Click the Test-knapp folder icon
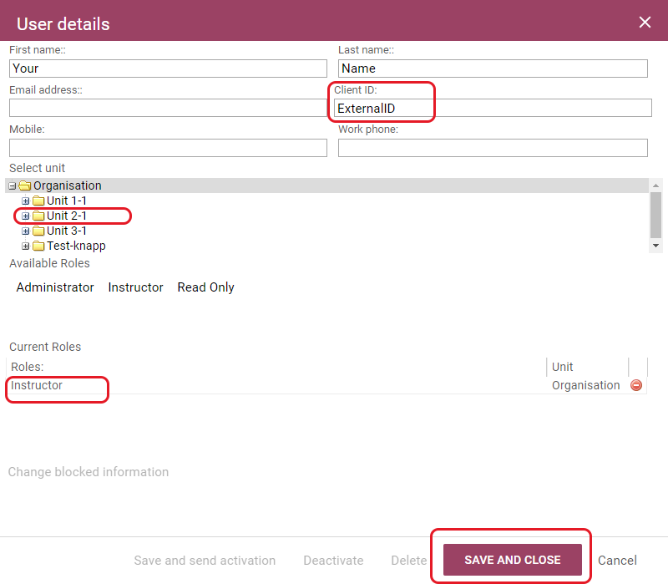The image size is (668, 584). click(x=38, y=246)
